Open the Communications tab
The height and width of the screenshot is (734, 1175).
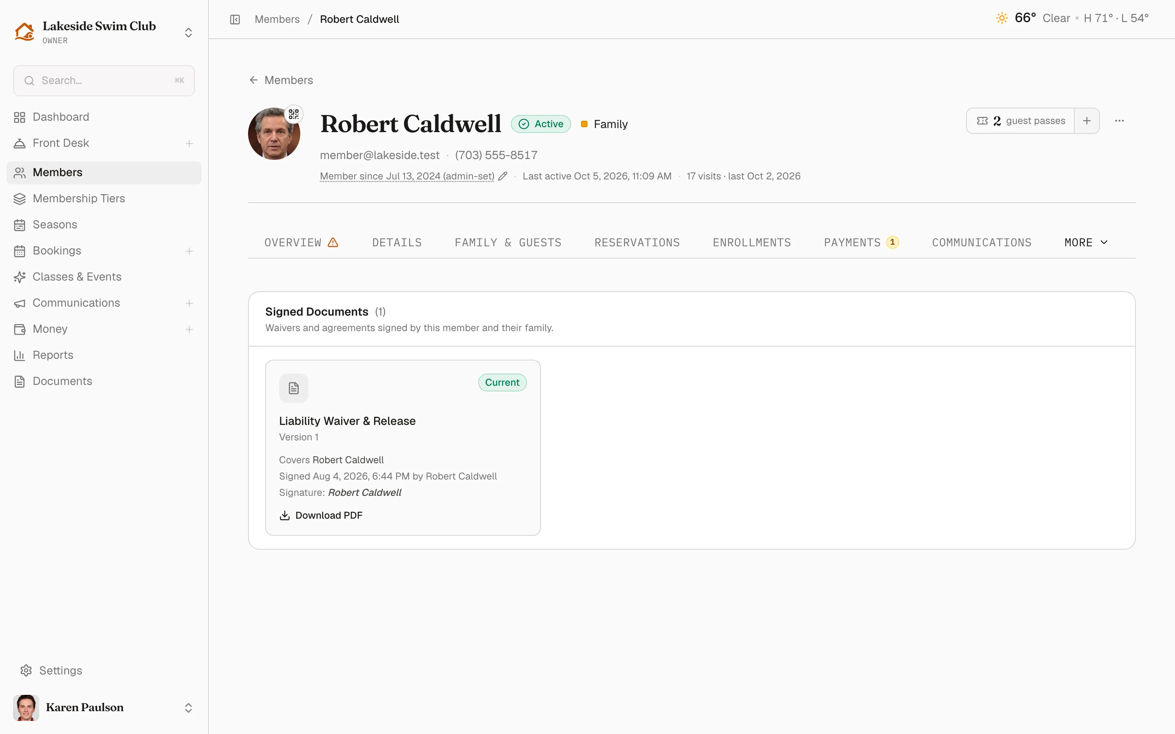tap(981, 243)
